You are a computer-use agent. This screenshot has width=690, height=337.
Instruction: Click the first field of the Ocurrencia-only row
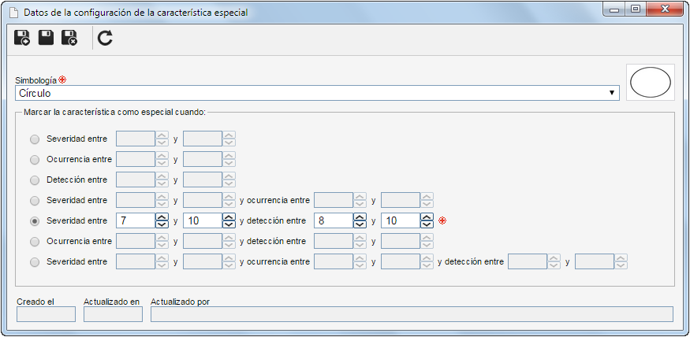point(136,159)
